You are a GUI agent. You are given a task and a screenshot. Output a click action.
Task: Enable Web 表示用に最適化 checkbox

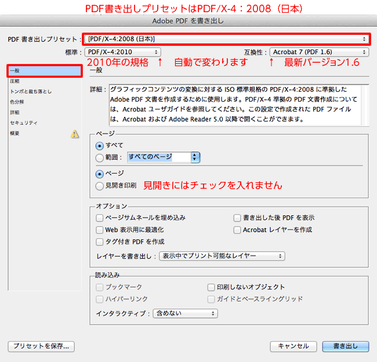point(100,230)
